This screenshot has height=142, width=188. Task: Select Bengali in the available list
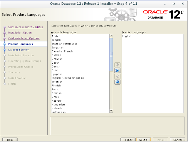coord(80,40)
